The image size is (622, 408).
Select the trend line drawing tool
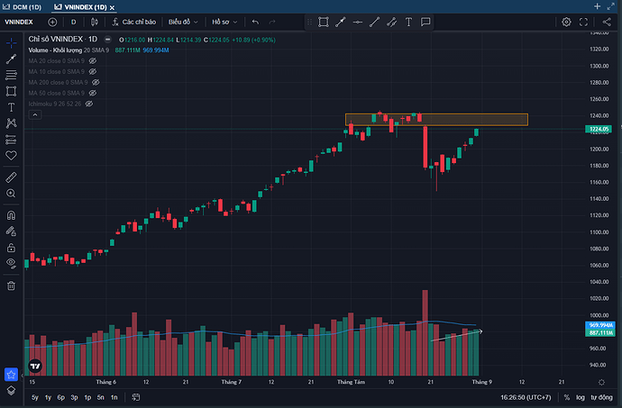[x=12, y=58]
